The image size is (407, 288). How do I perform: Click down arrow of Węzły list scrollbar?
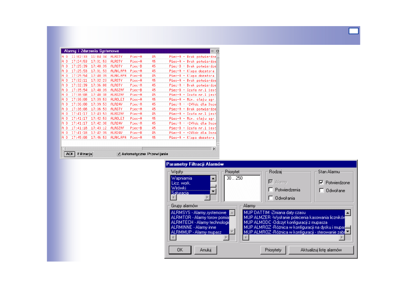pos(213,192)
